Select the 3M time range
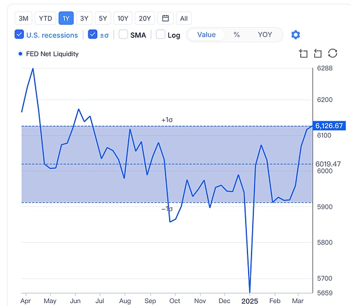351x306 pixels. click(23, 18)
